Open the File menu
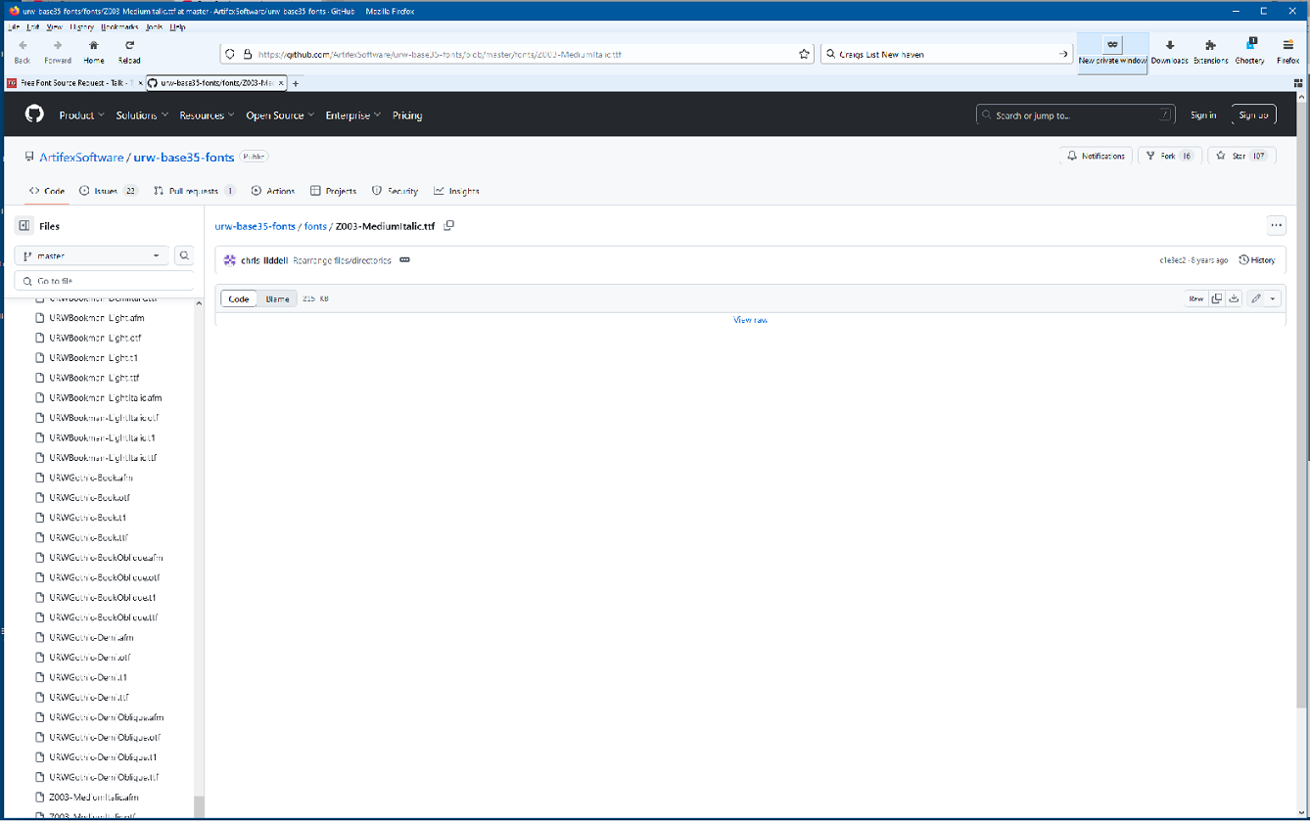This screenshot has width=1310, height=822. point(15,27)
